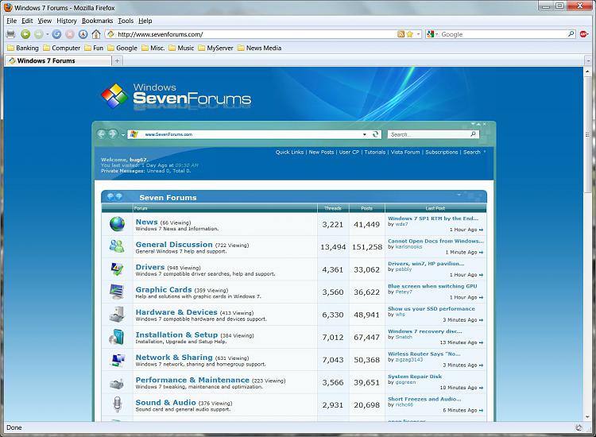
Task: Open the dropdown arrow in the SevenForums page address bar
Action: tap(365, 134)
